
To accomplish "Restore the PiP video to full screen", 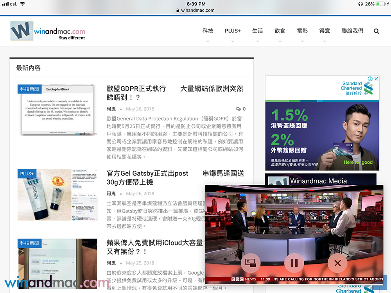I will pyautogui.click(x=251, y=263).
